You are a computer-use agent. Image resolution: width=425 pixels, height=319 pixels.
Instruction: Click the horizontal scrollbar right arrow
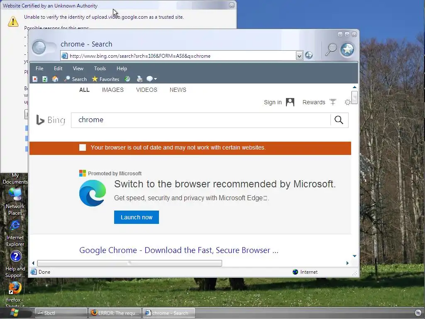point(347,263)
